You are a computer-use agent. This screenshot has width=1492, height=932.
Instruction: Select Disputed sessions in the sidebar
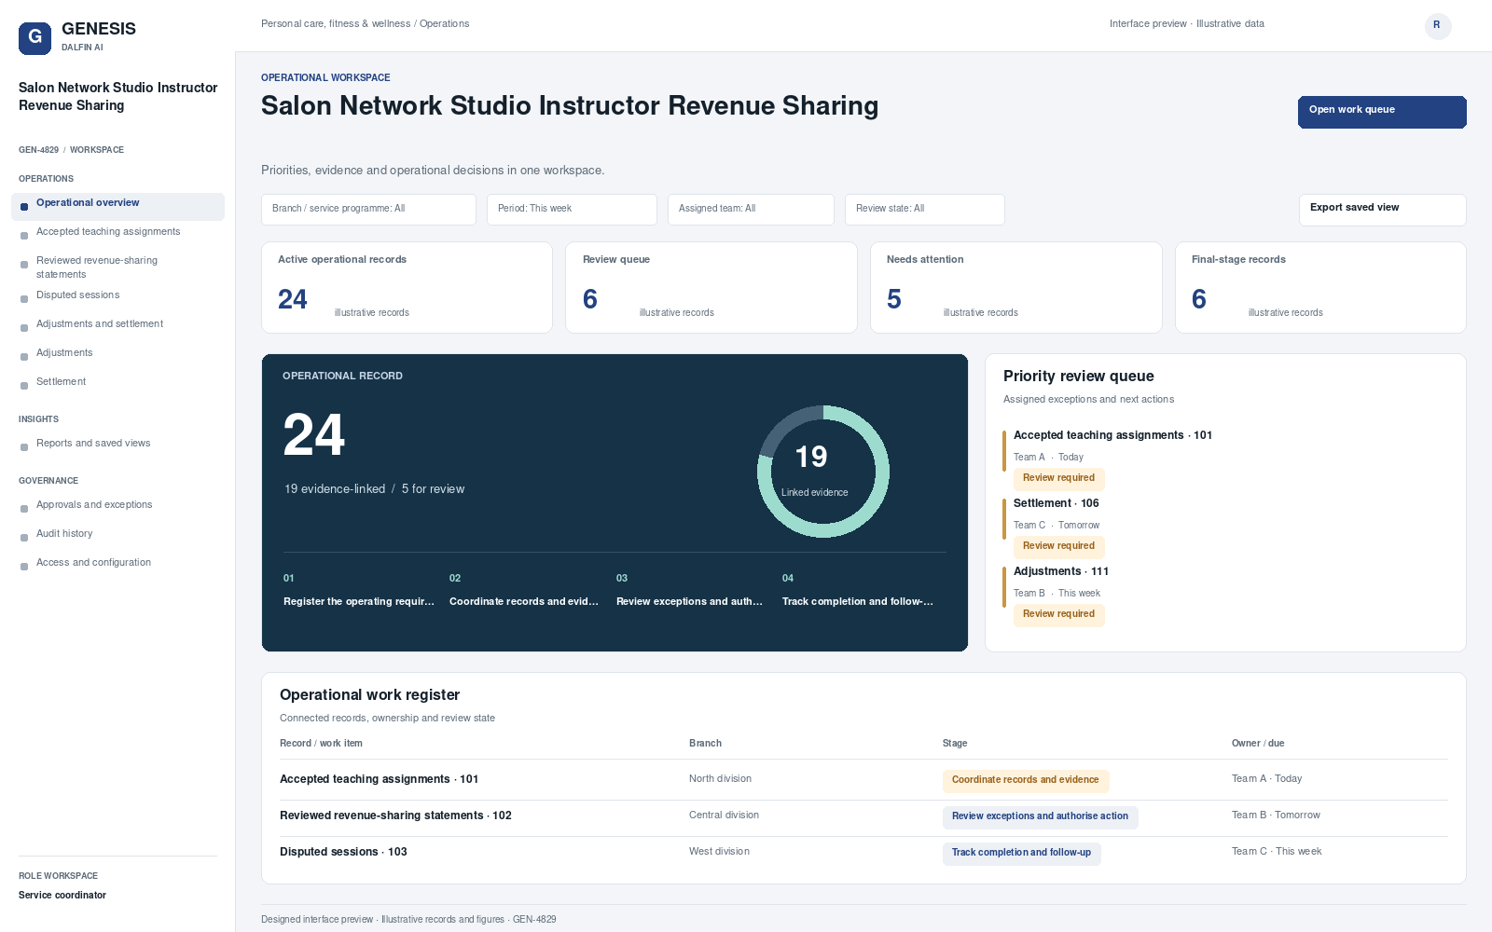click(117, 295)
